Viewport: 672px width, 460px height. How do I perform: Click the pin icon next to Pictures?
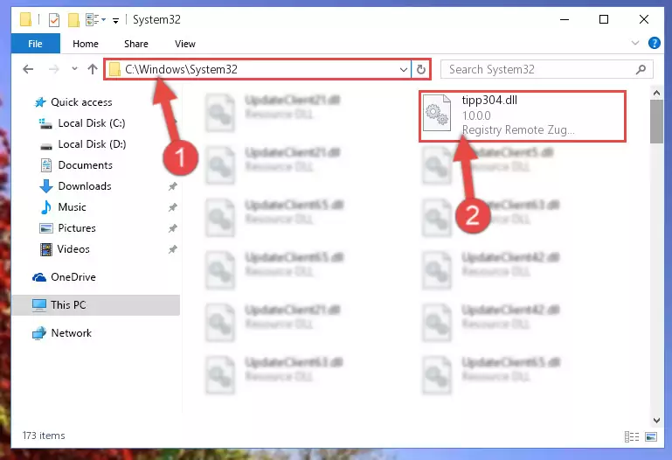coord(172,228)
